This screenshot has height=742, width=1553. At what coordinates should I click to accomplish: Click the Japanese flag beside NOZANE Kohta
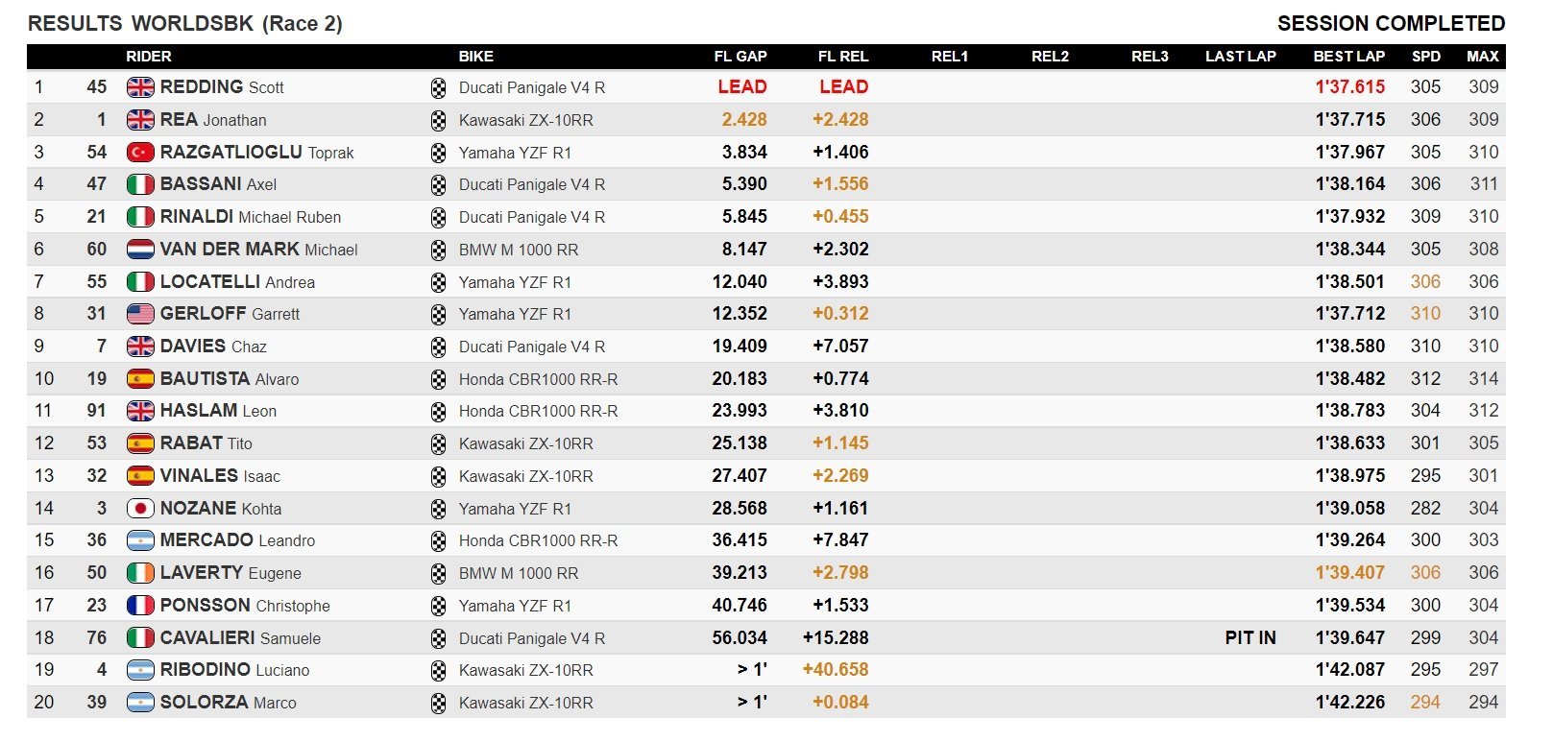point(140,509)
